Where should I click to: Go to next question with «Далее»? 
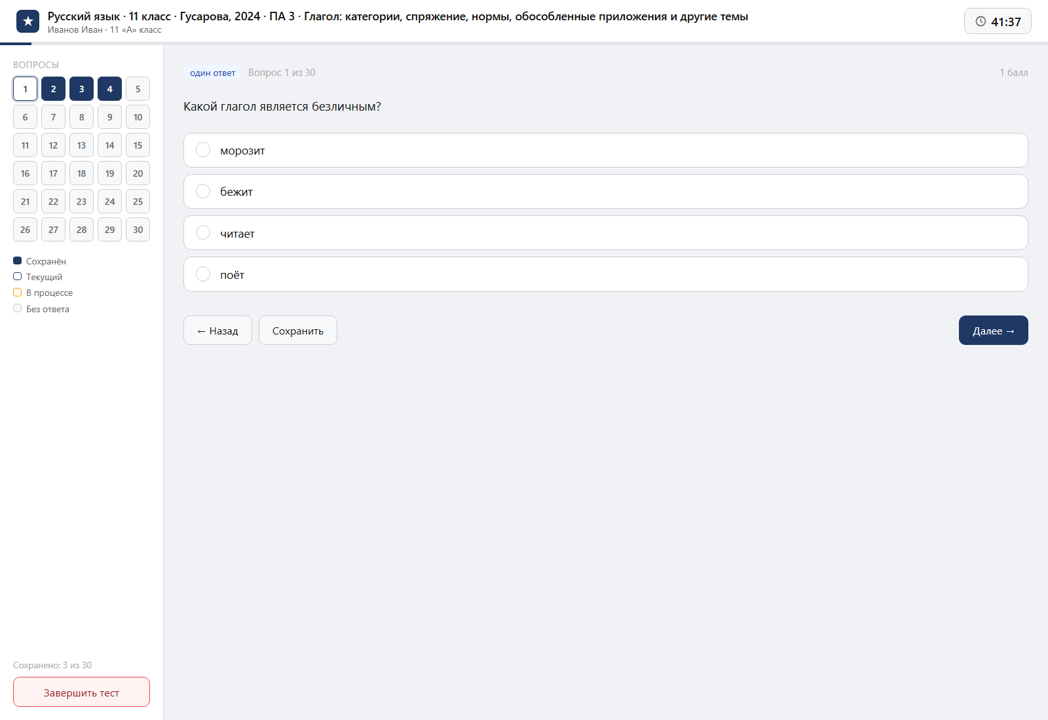coord(994,331)
